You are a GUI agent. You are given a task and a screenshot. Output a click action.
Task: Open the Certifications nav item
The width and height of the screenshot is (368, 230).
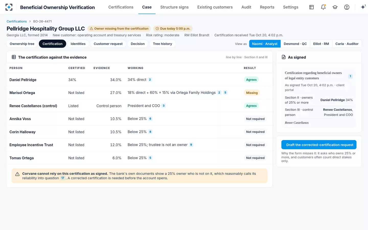coord(121,7)
